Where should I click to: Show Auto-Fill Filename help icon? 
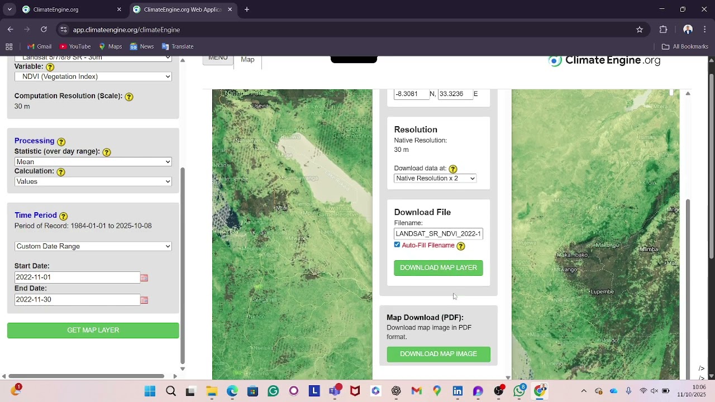coord(461,246)
